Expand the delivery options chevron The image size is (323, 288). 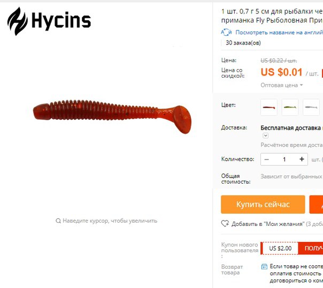tap(266, 135)
